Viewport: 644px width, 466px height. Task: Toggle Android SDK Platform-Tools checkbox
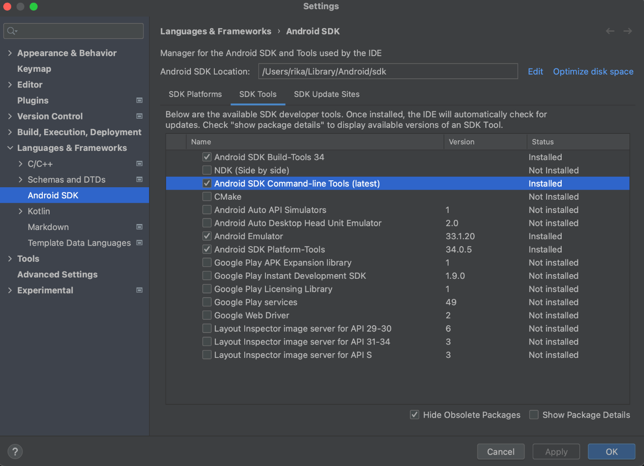207,249
